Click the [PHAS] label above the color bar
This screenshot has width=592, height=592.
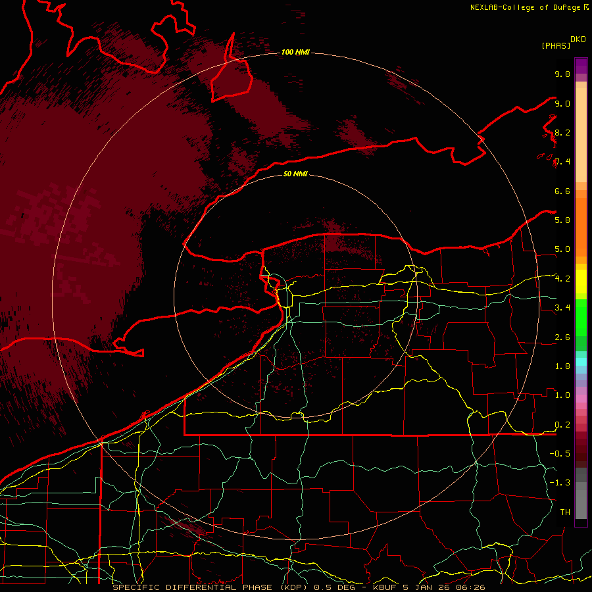tap(556, 46)
